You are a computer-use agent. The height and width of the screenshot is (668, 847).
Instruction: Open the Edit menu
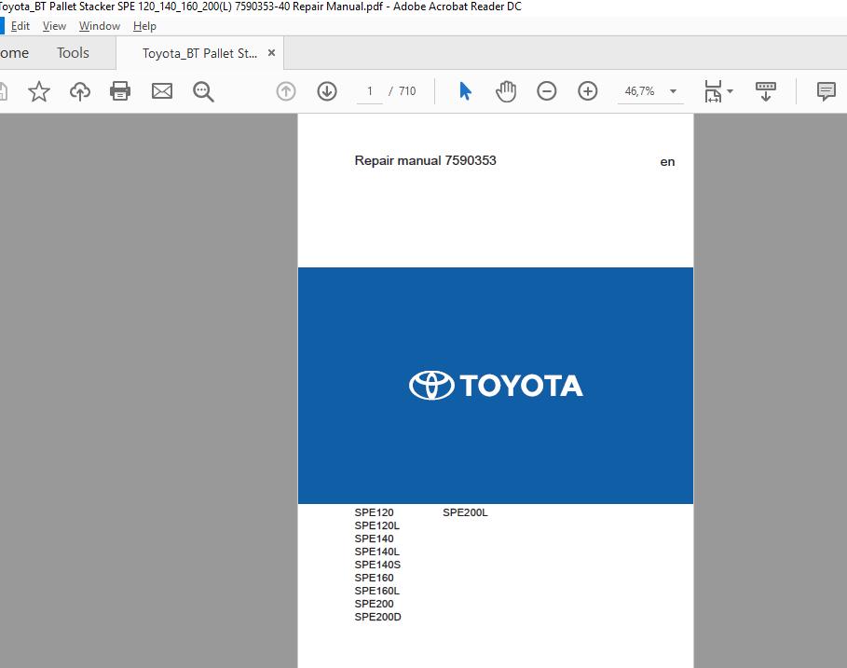[x=20, y=26]
